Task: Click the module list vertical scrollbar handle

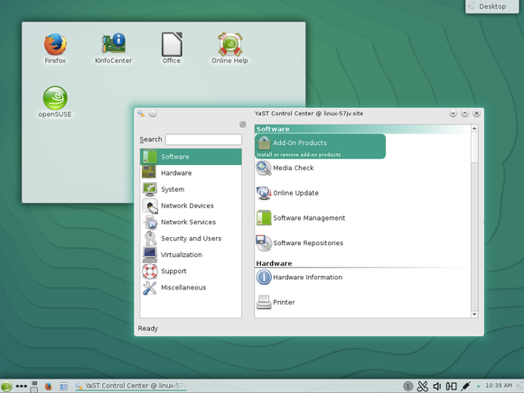Action: [x=474, y=147]
